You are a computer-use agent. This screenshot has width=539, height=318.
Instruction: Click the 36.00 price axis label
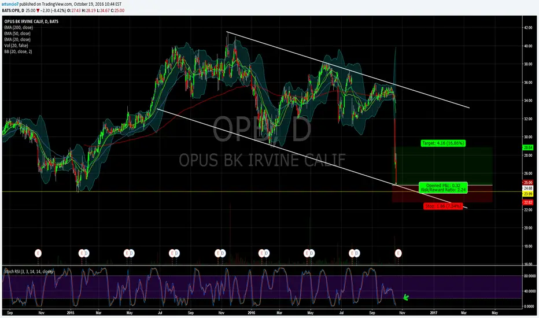tap(528, 83)
